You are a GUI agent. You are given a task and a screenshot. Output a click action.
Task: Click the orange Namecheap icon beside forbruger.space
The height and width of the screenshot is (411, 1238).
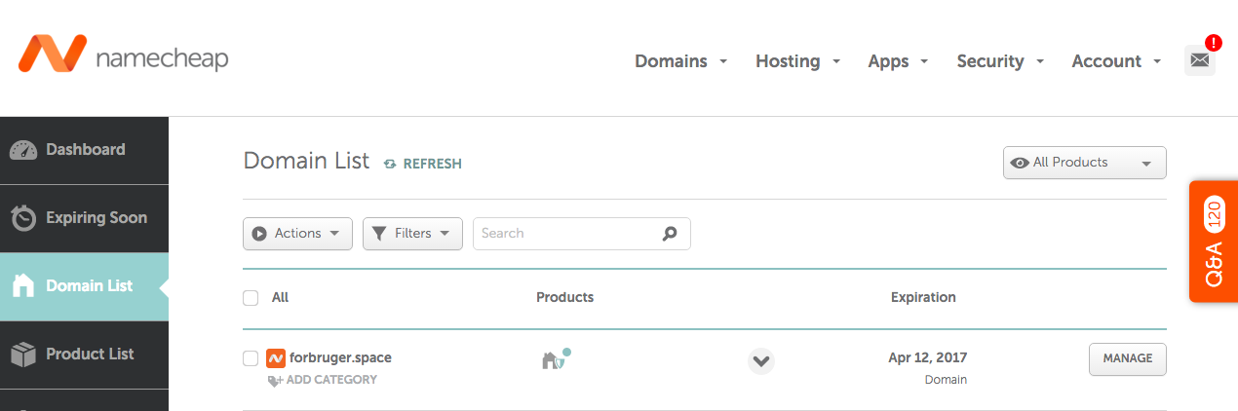276,357
